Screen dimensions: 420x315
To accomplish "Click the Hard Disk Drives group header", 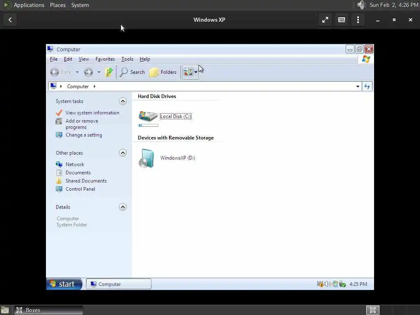I will click(157, 96).
